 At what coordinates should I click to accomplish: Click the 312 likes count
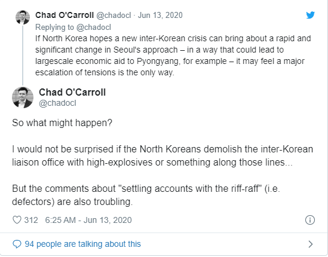pyautogui.click(x=31, y=220)
